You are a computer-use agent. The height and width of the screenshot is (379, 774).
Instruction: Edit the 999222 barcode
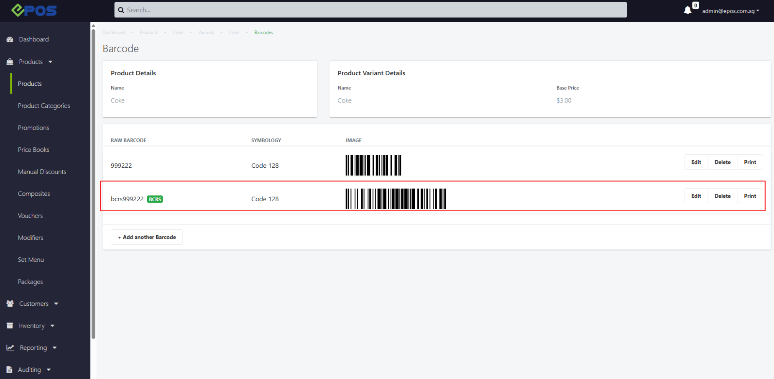coord(696,162)
